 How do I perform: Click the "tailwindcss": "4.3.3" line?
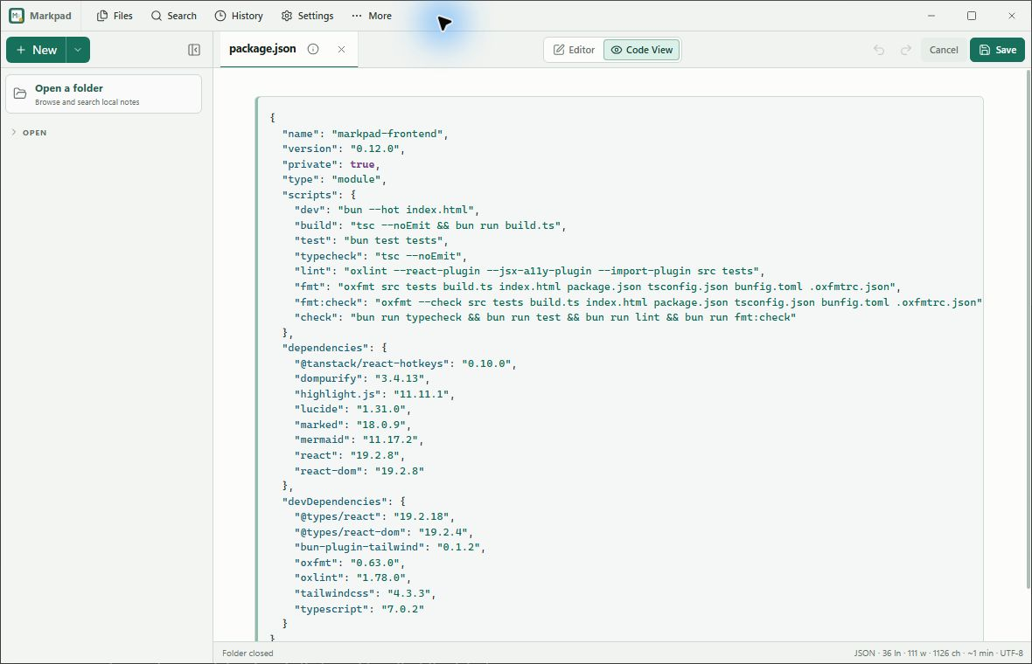coord(365,593)
